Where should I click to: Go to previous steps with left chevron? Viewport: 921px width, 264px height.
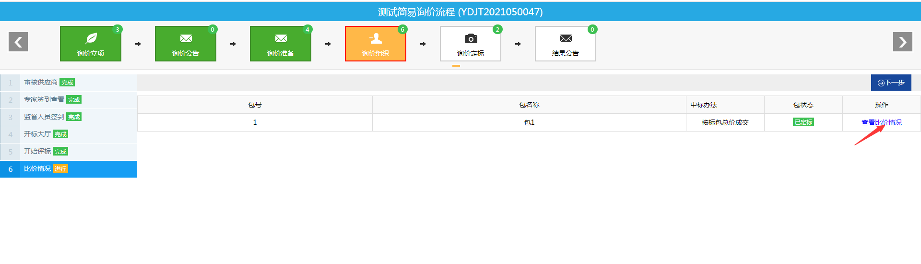pos(18,42)
